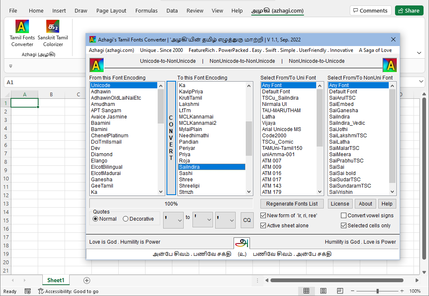The image size is (429, 296).
Task: Go to the previous sheet arrow
Action: coord(13,281)
